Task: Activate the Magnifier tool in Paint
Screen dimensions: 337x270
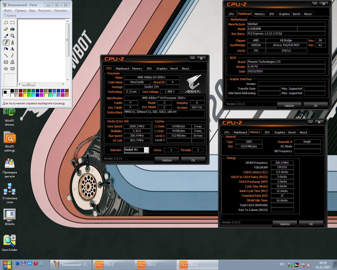Action: point(12,36)
